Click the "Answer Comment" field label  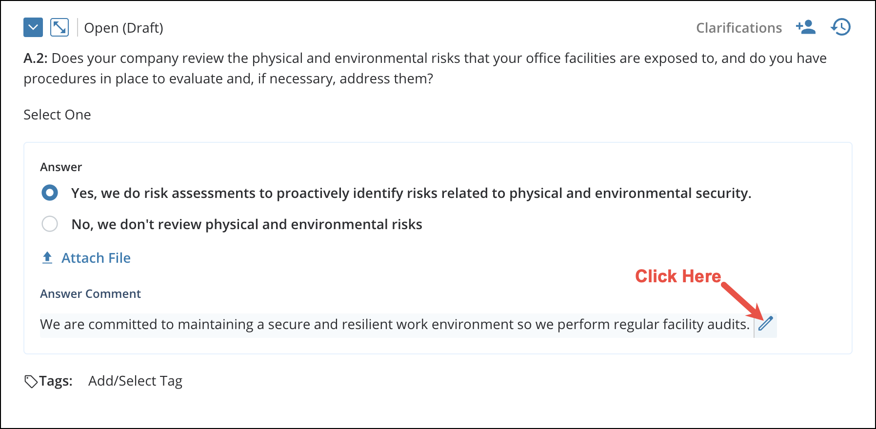pyautogui.click(x=90, y=293)
